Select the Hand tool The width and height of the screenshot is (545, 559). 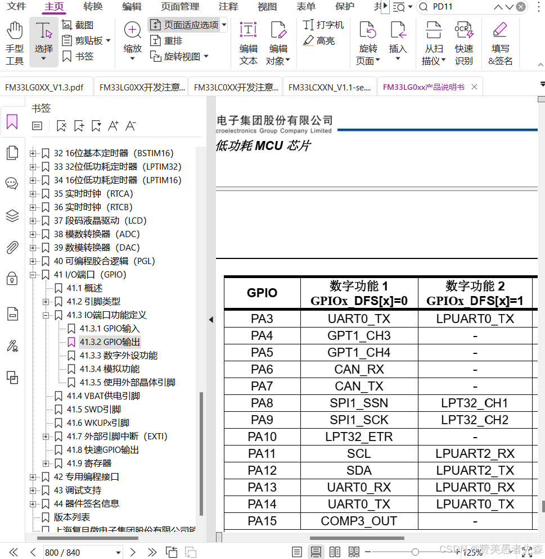tap(15, 43)
